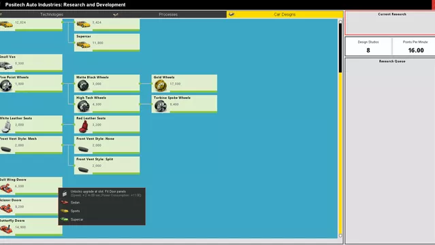This screenshot has height=245, width=435.
Task: Click the Gold Wheels icon
Action: pos(161,86)
